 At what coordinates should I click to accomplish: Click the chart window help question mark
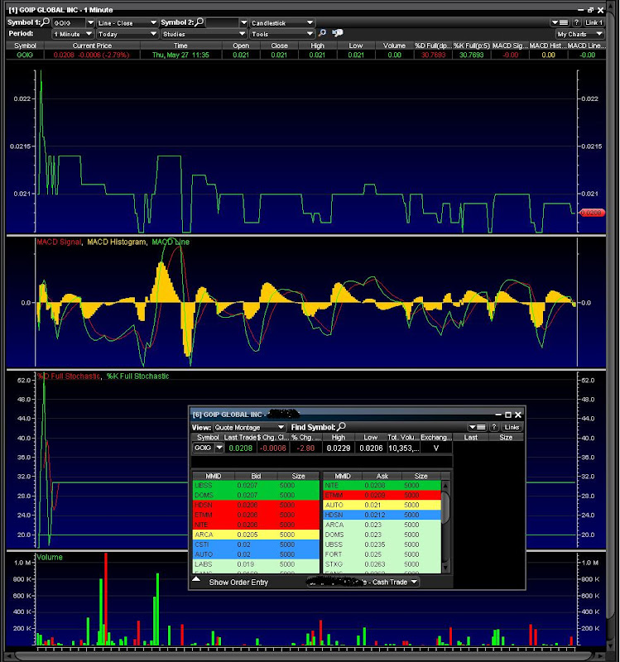(576, 22)
